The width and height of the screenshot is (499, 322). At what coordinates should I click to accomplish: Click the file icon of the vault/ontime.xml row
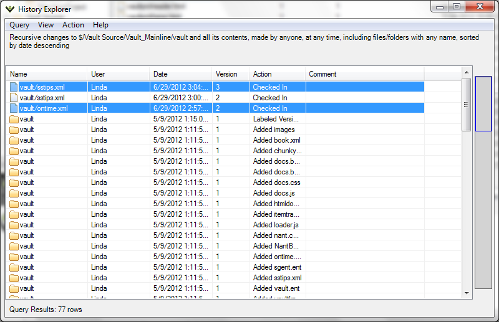click(x=14, y=108)
